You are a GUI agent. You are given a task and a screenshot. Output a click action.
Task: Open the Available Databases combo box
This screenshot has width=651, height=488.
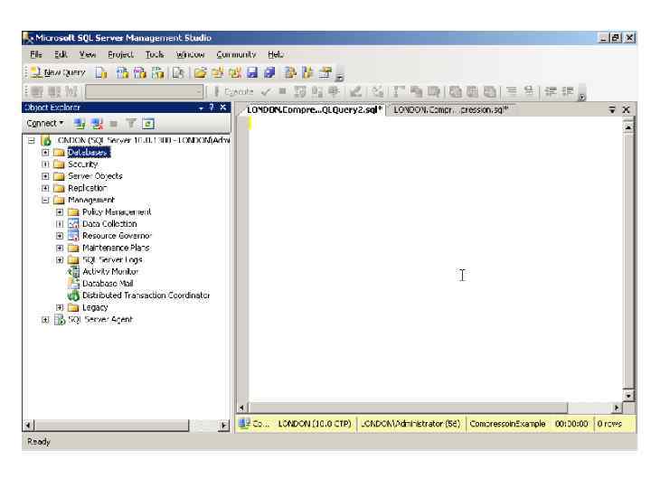[145, 91]
